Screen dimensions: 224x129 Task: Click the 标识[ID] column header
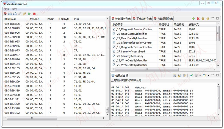(35, 19)
